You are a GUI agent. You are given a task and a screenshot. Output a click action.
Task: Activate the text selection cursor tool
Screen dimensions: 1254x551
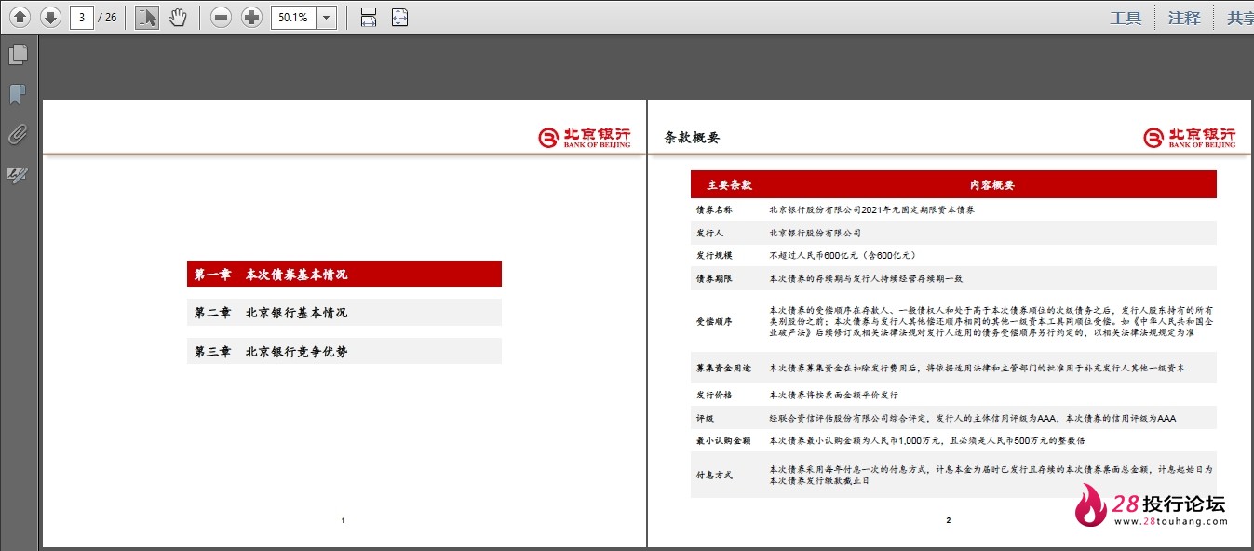146,17
